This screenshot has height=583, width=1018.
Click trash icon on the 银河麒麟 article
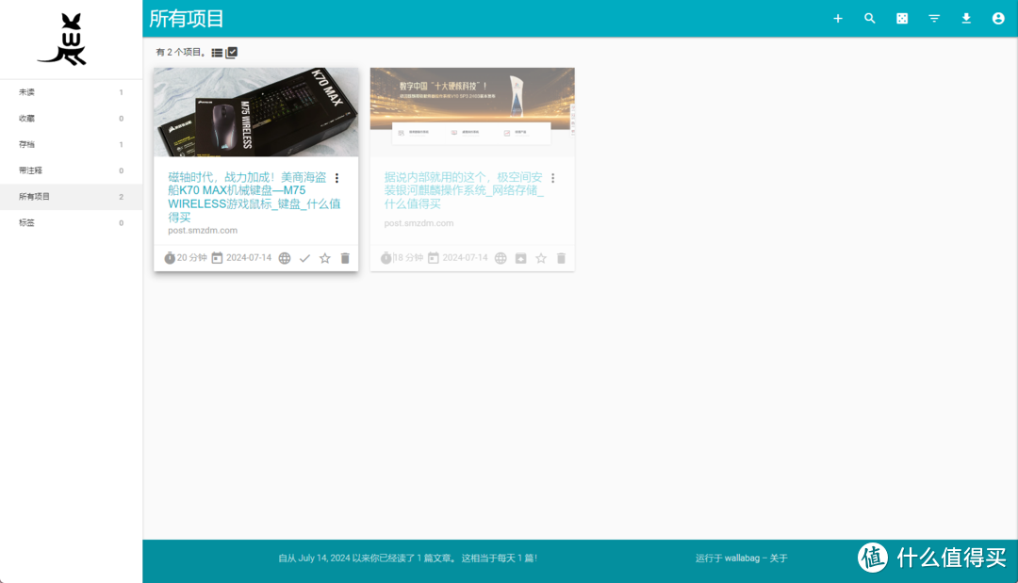click(x=561, y=258)
